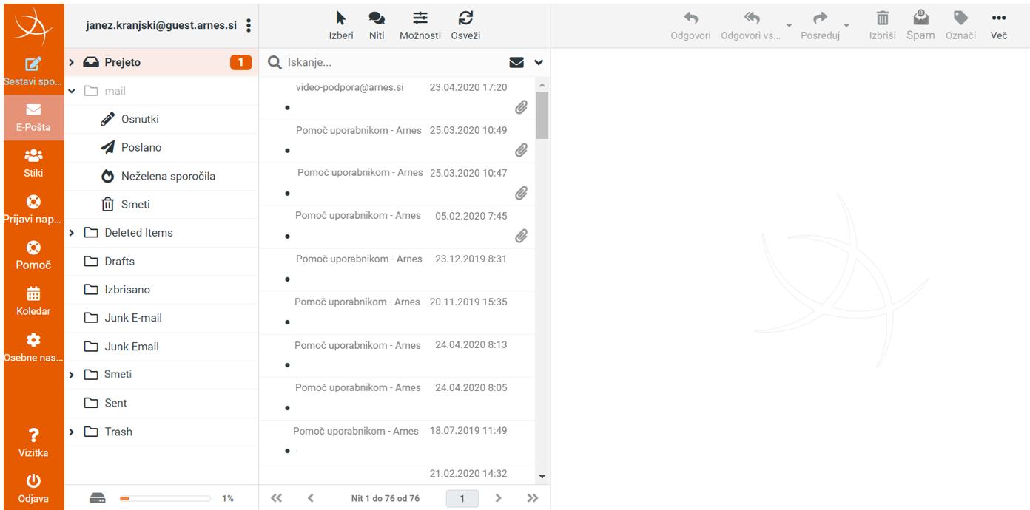
Task: Collapse the mail folder group
Action: point(72,91)
